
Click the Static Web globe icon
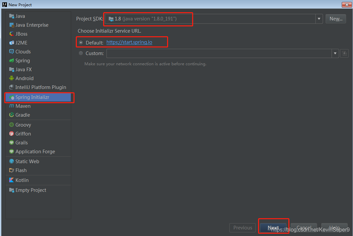click(x=12, y=162)
